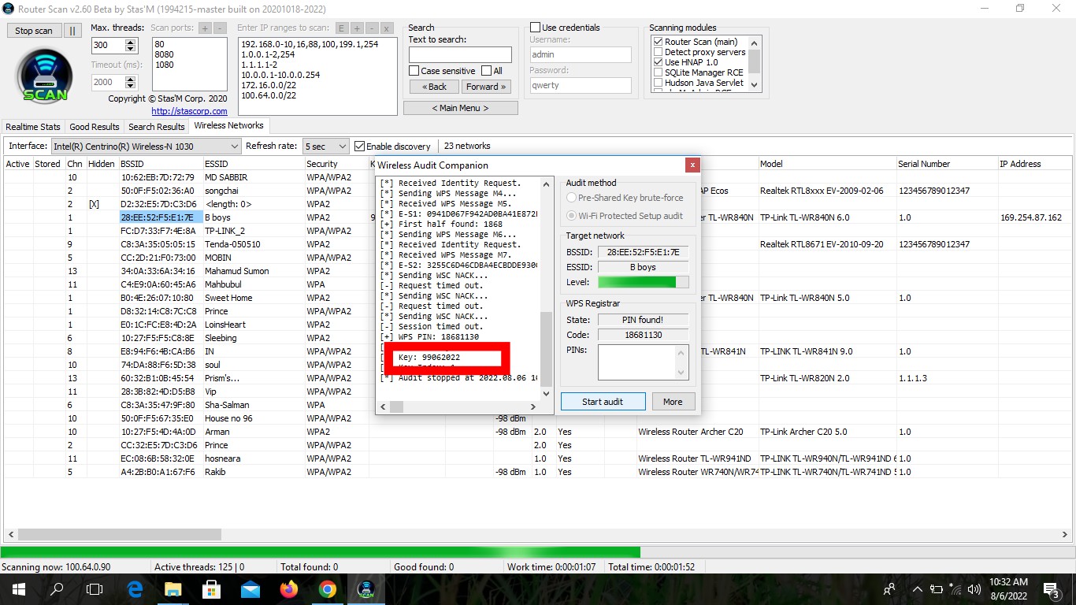Viewport: 1076px width, 605px height.
Task: Switch to Realtime Stats tab
Action: coord(33,126)
